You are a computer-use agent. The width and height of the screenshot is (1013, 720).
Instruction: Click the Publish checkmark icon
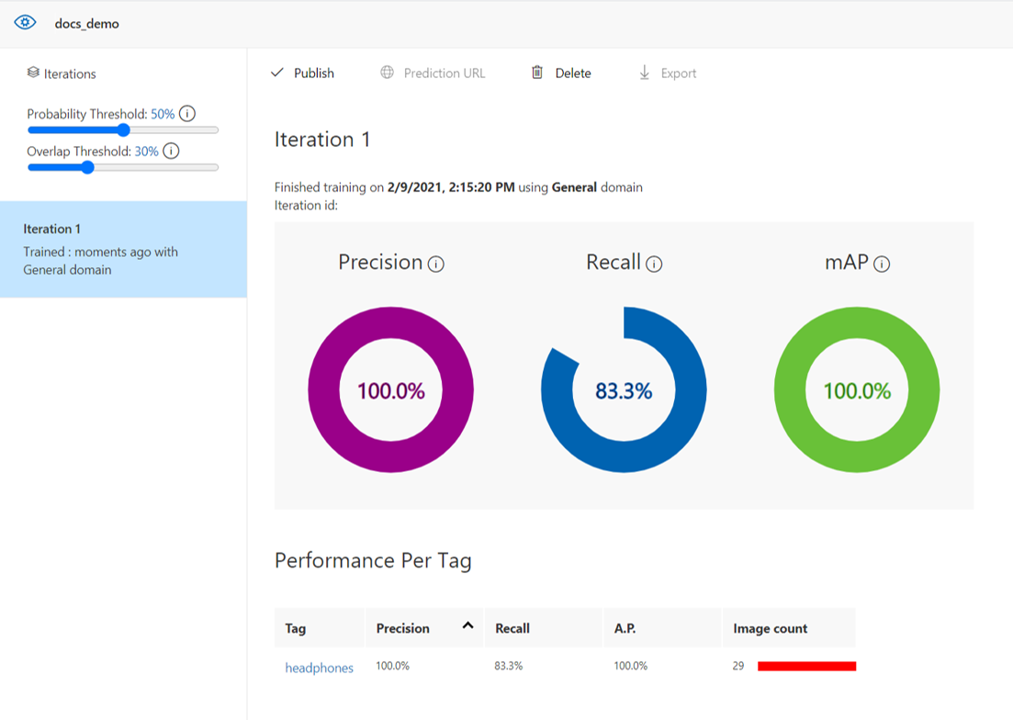click(x=277, y=73)
